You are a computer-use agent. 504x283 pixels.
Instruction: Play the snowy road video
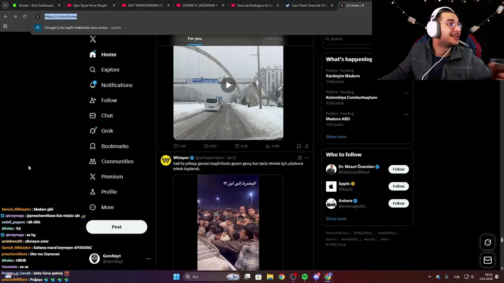[x=228, y=85]
